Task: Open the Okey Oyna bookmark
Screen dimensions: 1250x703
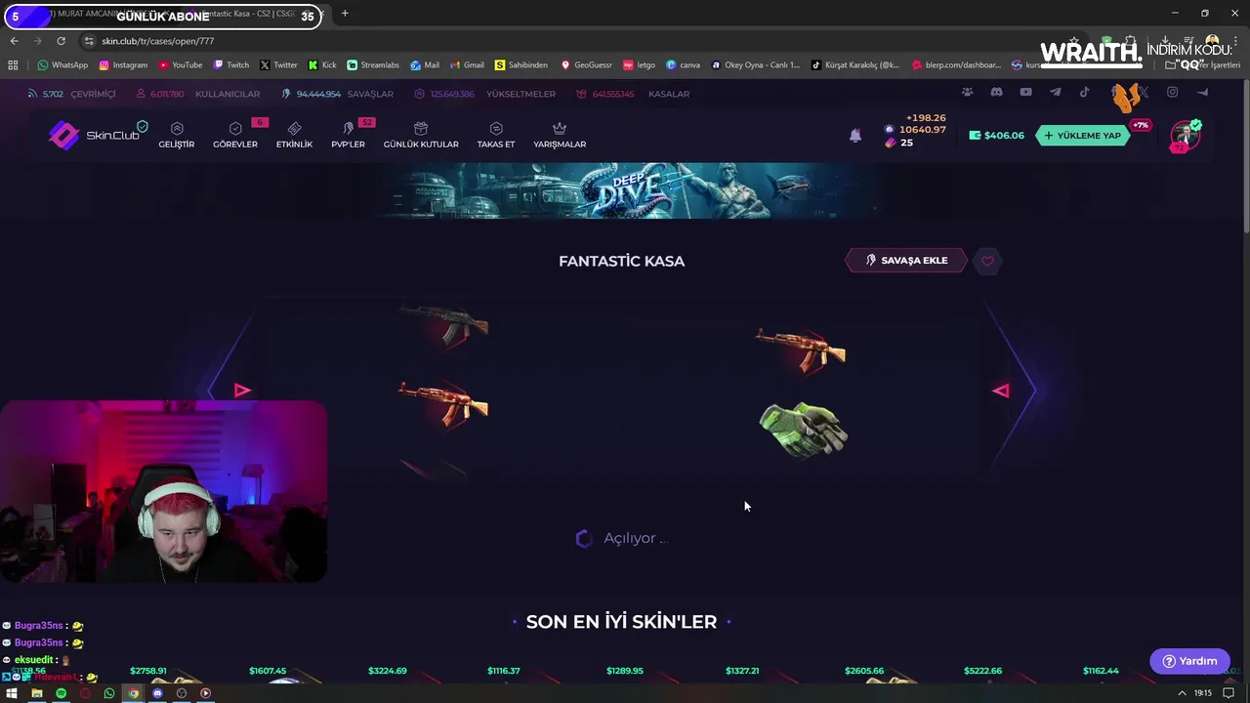Action: click(x=755, y=65)
